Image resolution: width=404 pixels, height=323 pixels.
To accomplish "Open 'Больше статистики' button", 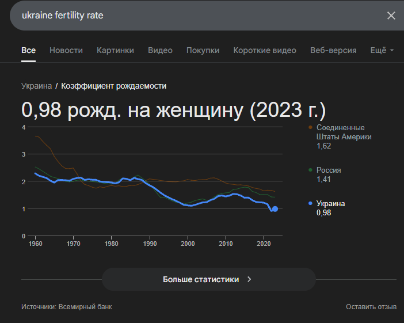I will (209, 279).
